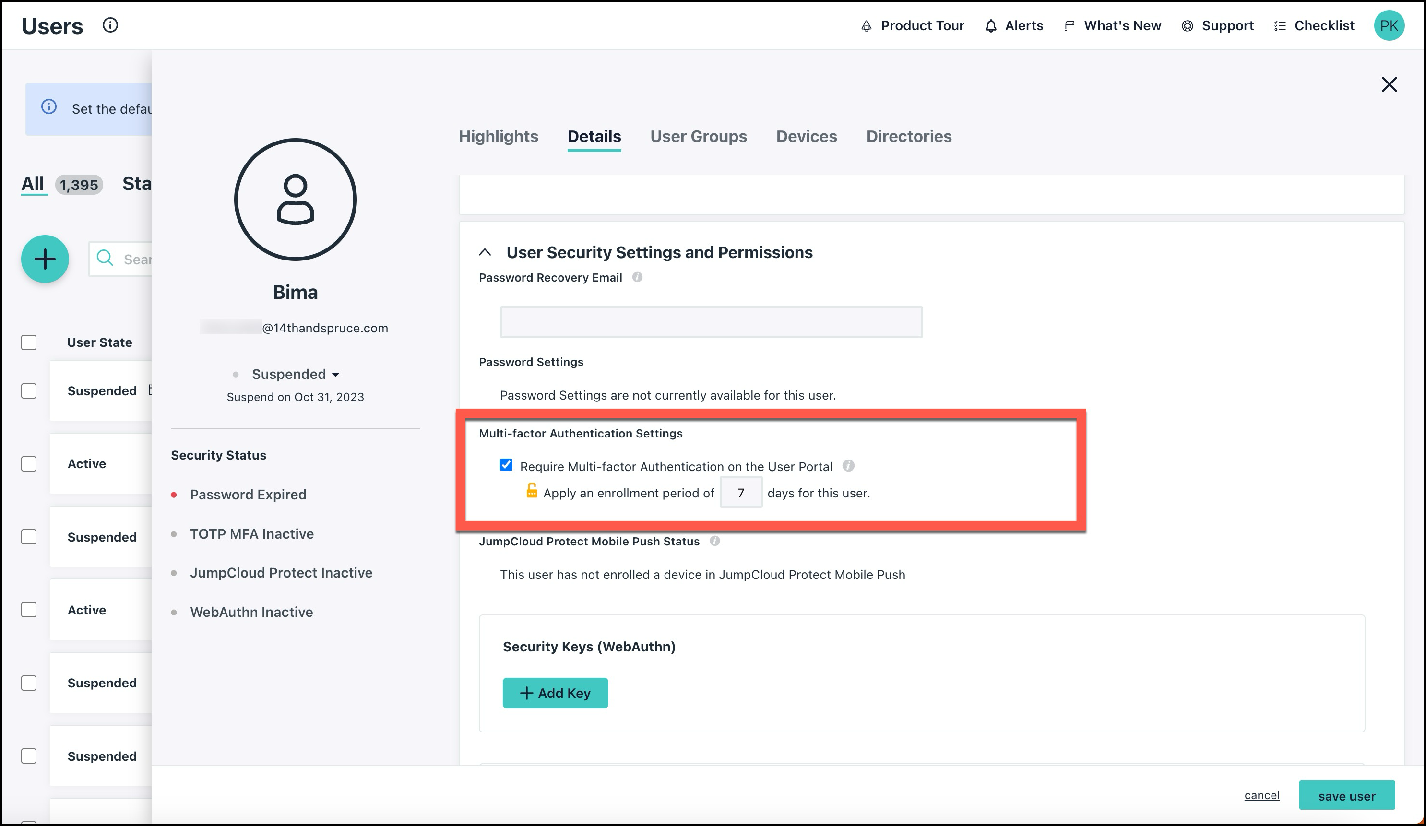
Task: Close the user details panel
Action: point(1389,85)
